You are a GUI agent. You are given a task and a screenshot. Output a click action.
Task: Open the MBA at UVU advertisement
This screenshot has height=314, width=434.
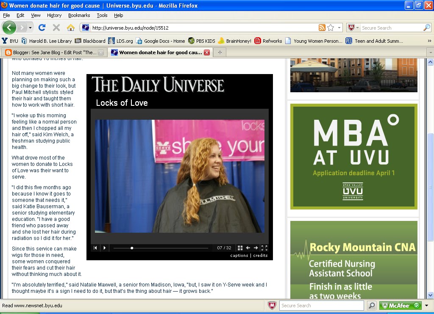(354, 157)
